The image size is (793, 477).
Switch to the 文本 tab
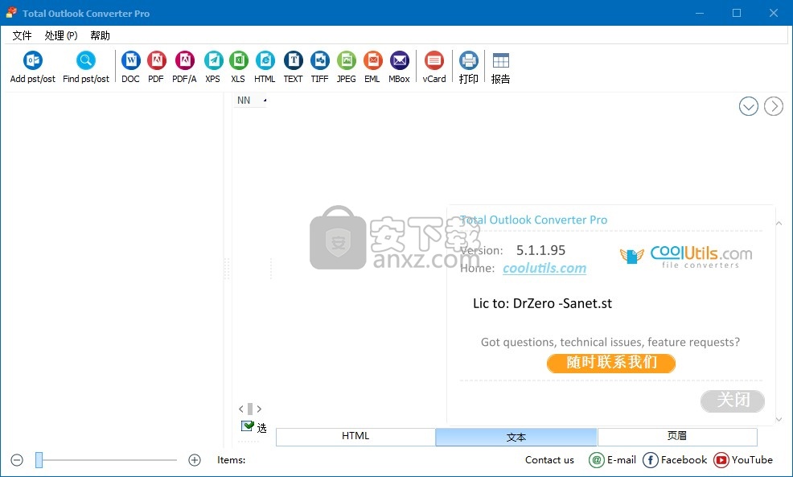(516, 437)
